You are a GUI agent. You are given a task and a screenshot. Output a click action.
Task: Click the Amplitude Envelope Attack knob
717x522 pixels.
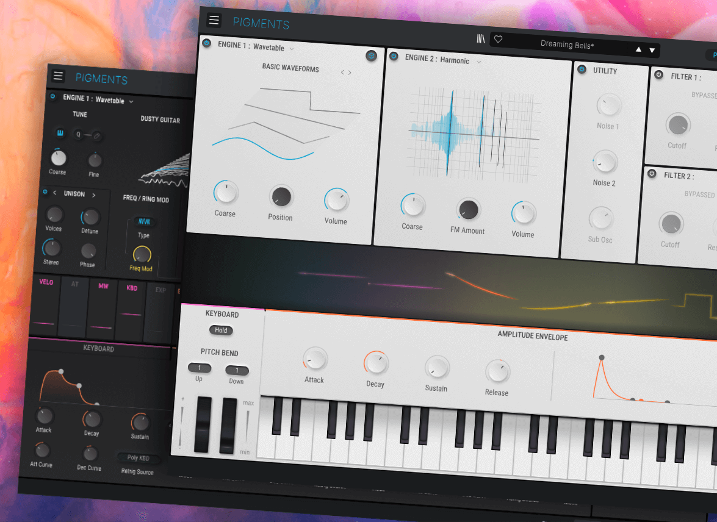315,359
